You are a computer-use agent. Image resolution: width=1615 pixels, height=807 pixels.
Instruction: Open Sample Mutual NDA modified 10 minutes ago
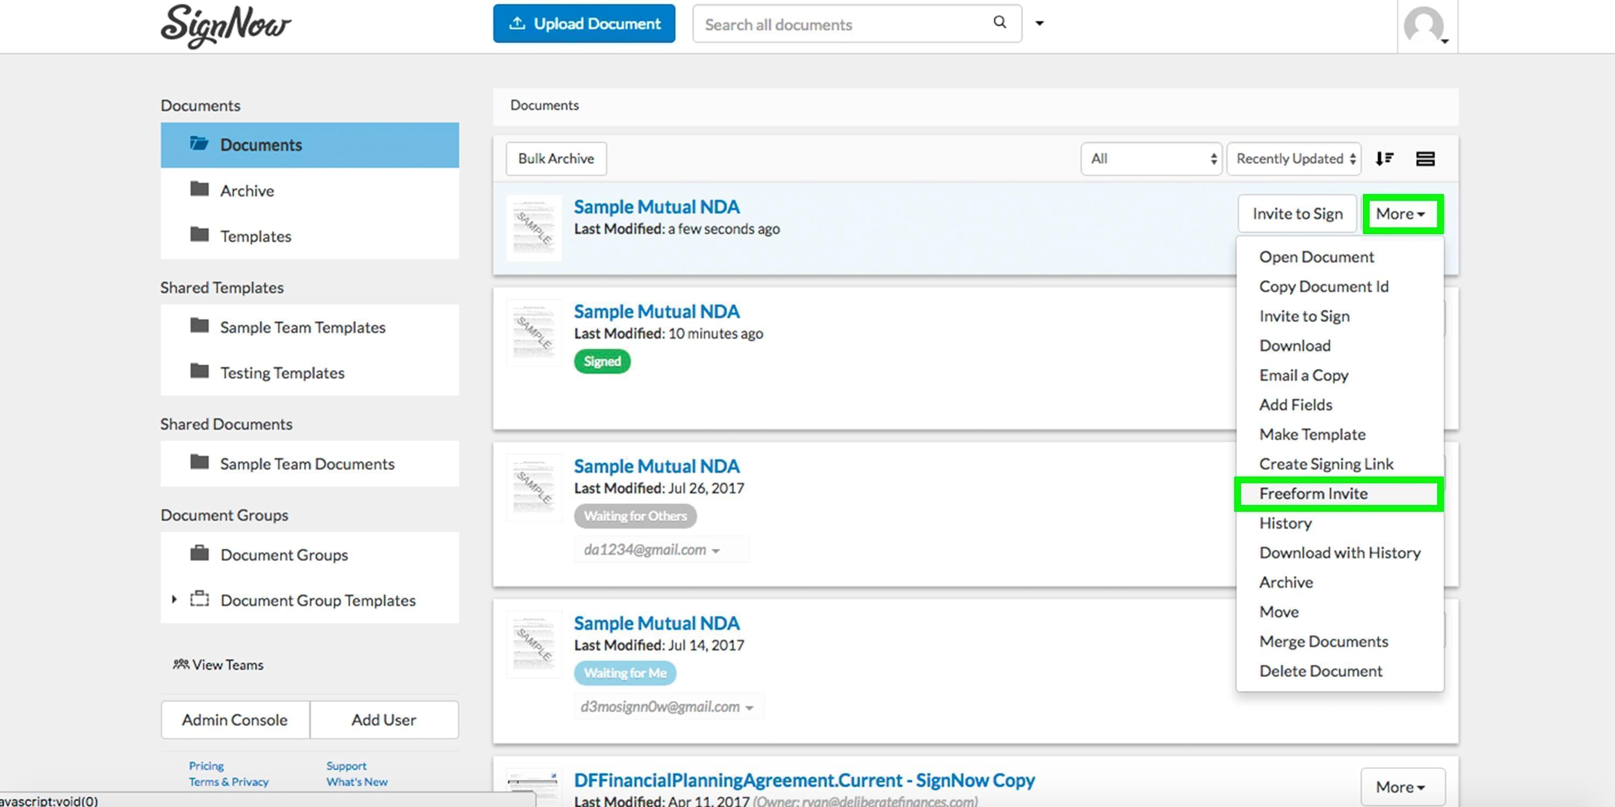click(656, 312)
